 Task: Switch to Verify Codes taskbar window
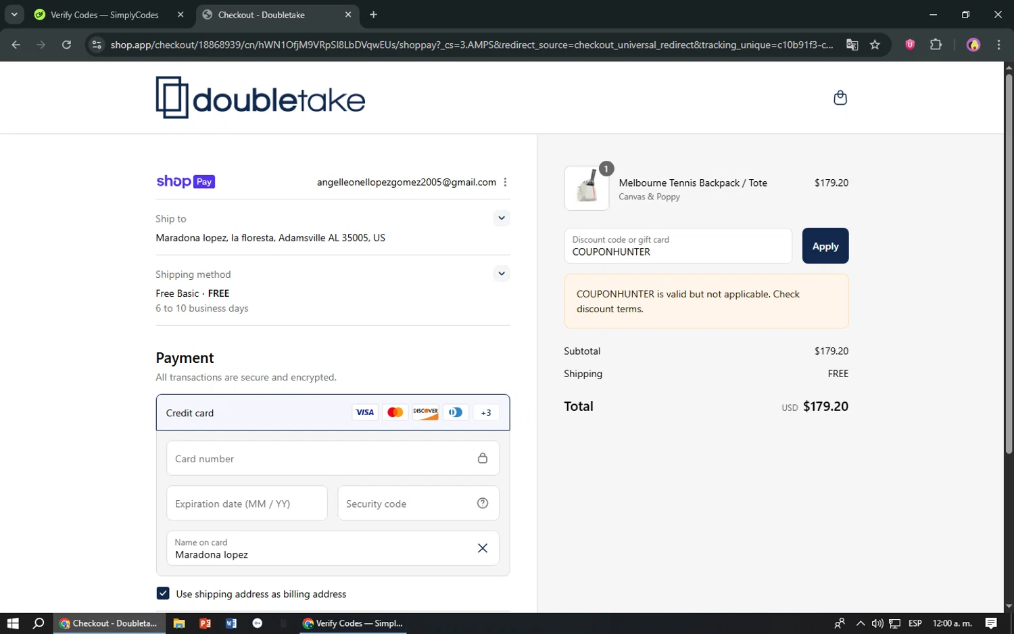[x=353, y=623]
